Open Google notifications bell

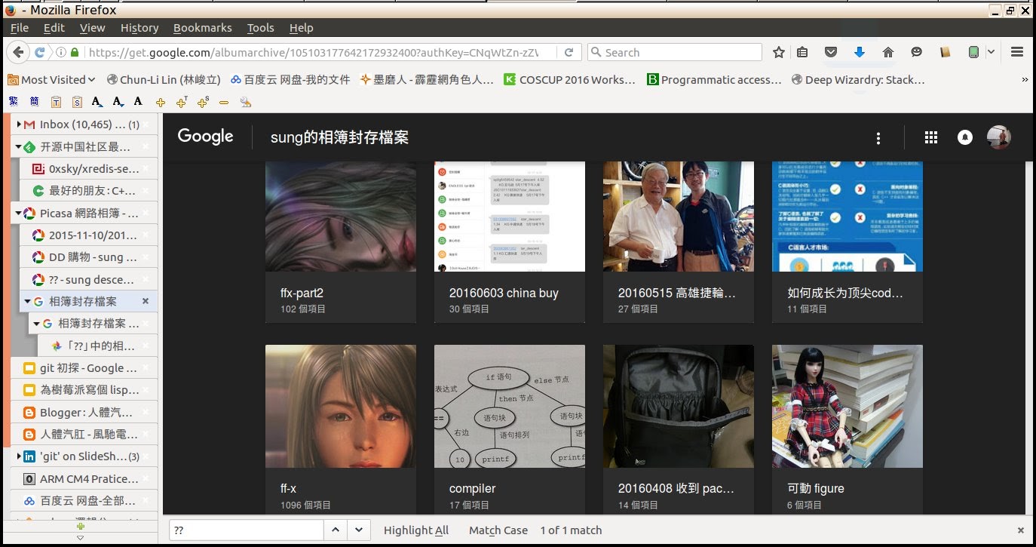964,137
